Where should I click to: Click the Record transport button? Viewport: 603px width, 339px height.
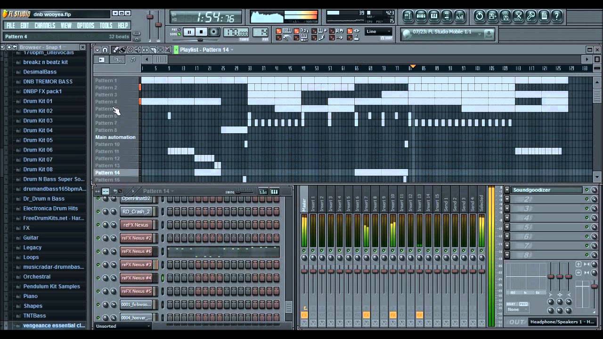[x=214, y=32]
